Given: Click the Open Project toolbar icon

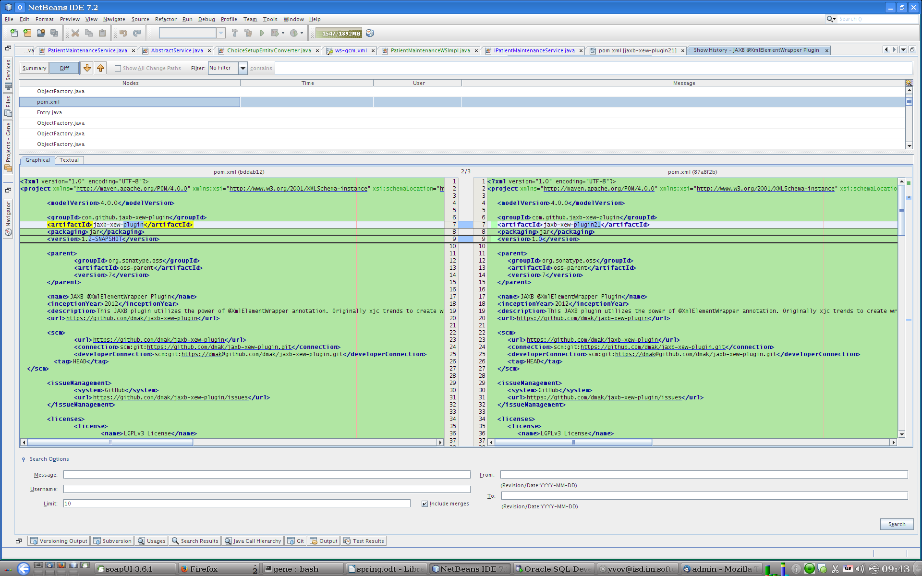Looking at the screenshot, I should (x=41, y=33).
